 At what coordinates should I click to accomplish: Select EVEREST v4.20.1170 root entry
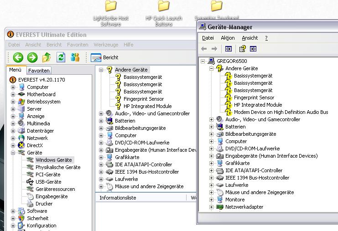pyautogui.click(x=42, y=80)
